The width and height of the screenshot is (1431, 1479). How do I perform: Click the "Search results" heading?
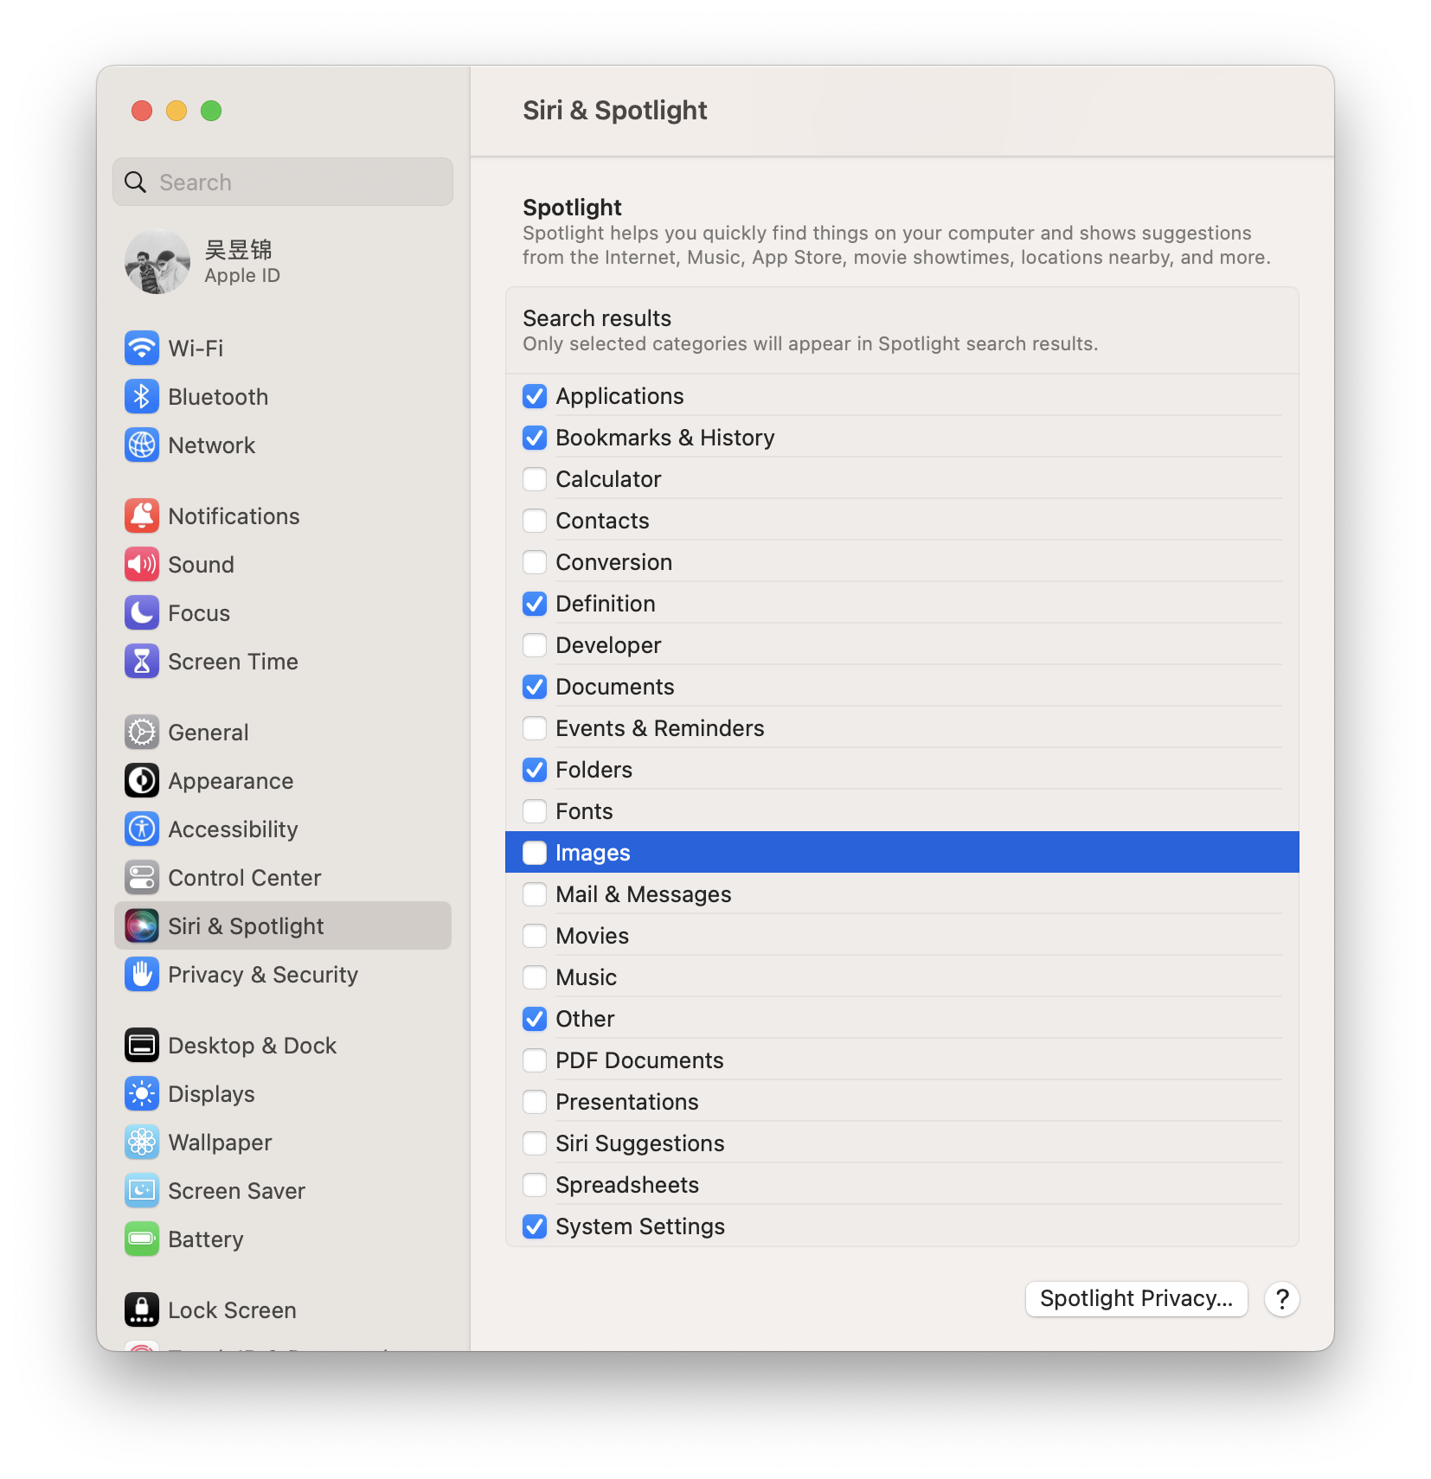point(597,318)
